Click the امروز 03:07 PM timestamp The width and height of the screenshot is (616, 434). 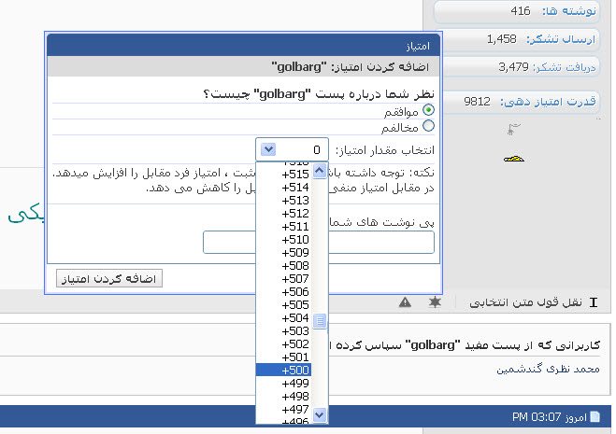tap(550, 417)
